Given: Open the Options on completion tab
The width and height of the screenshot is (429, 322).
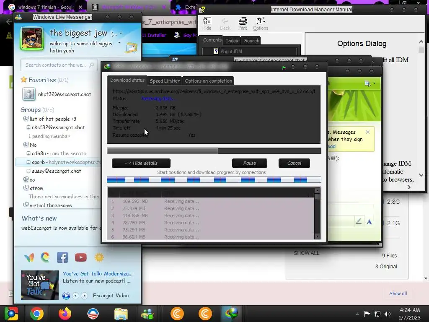Looking at the screenshot, I should click(208, 81).
